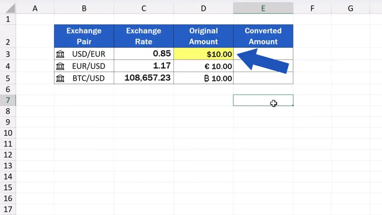Select column G header
The height and width of the screenshot is (215, 382).
(x=350, y=8)
